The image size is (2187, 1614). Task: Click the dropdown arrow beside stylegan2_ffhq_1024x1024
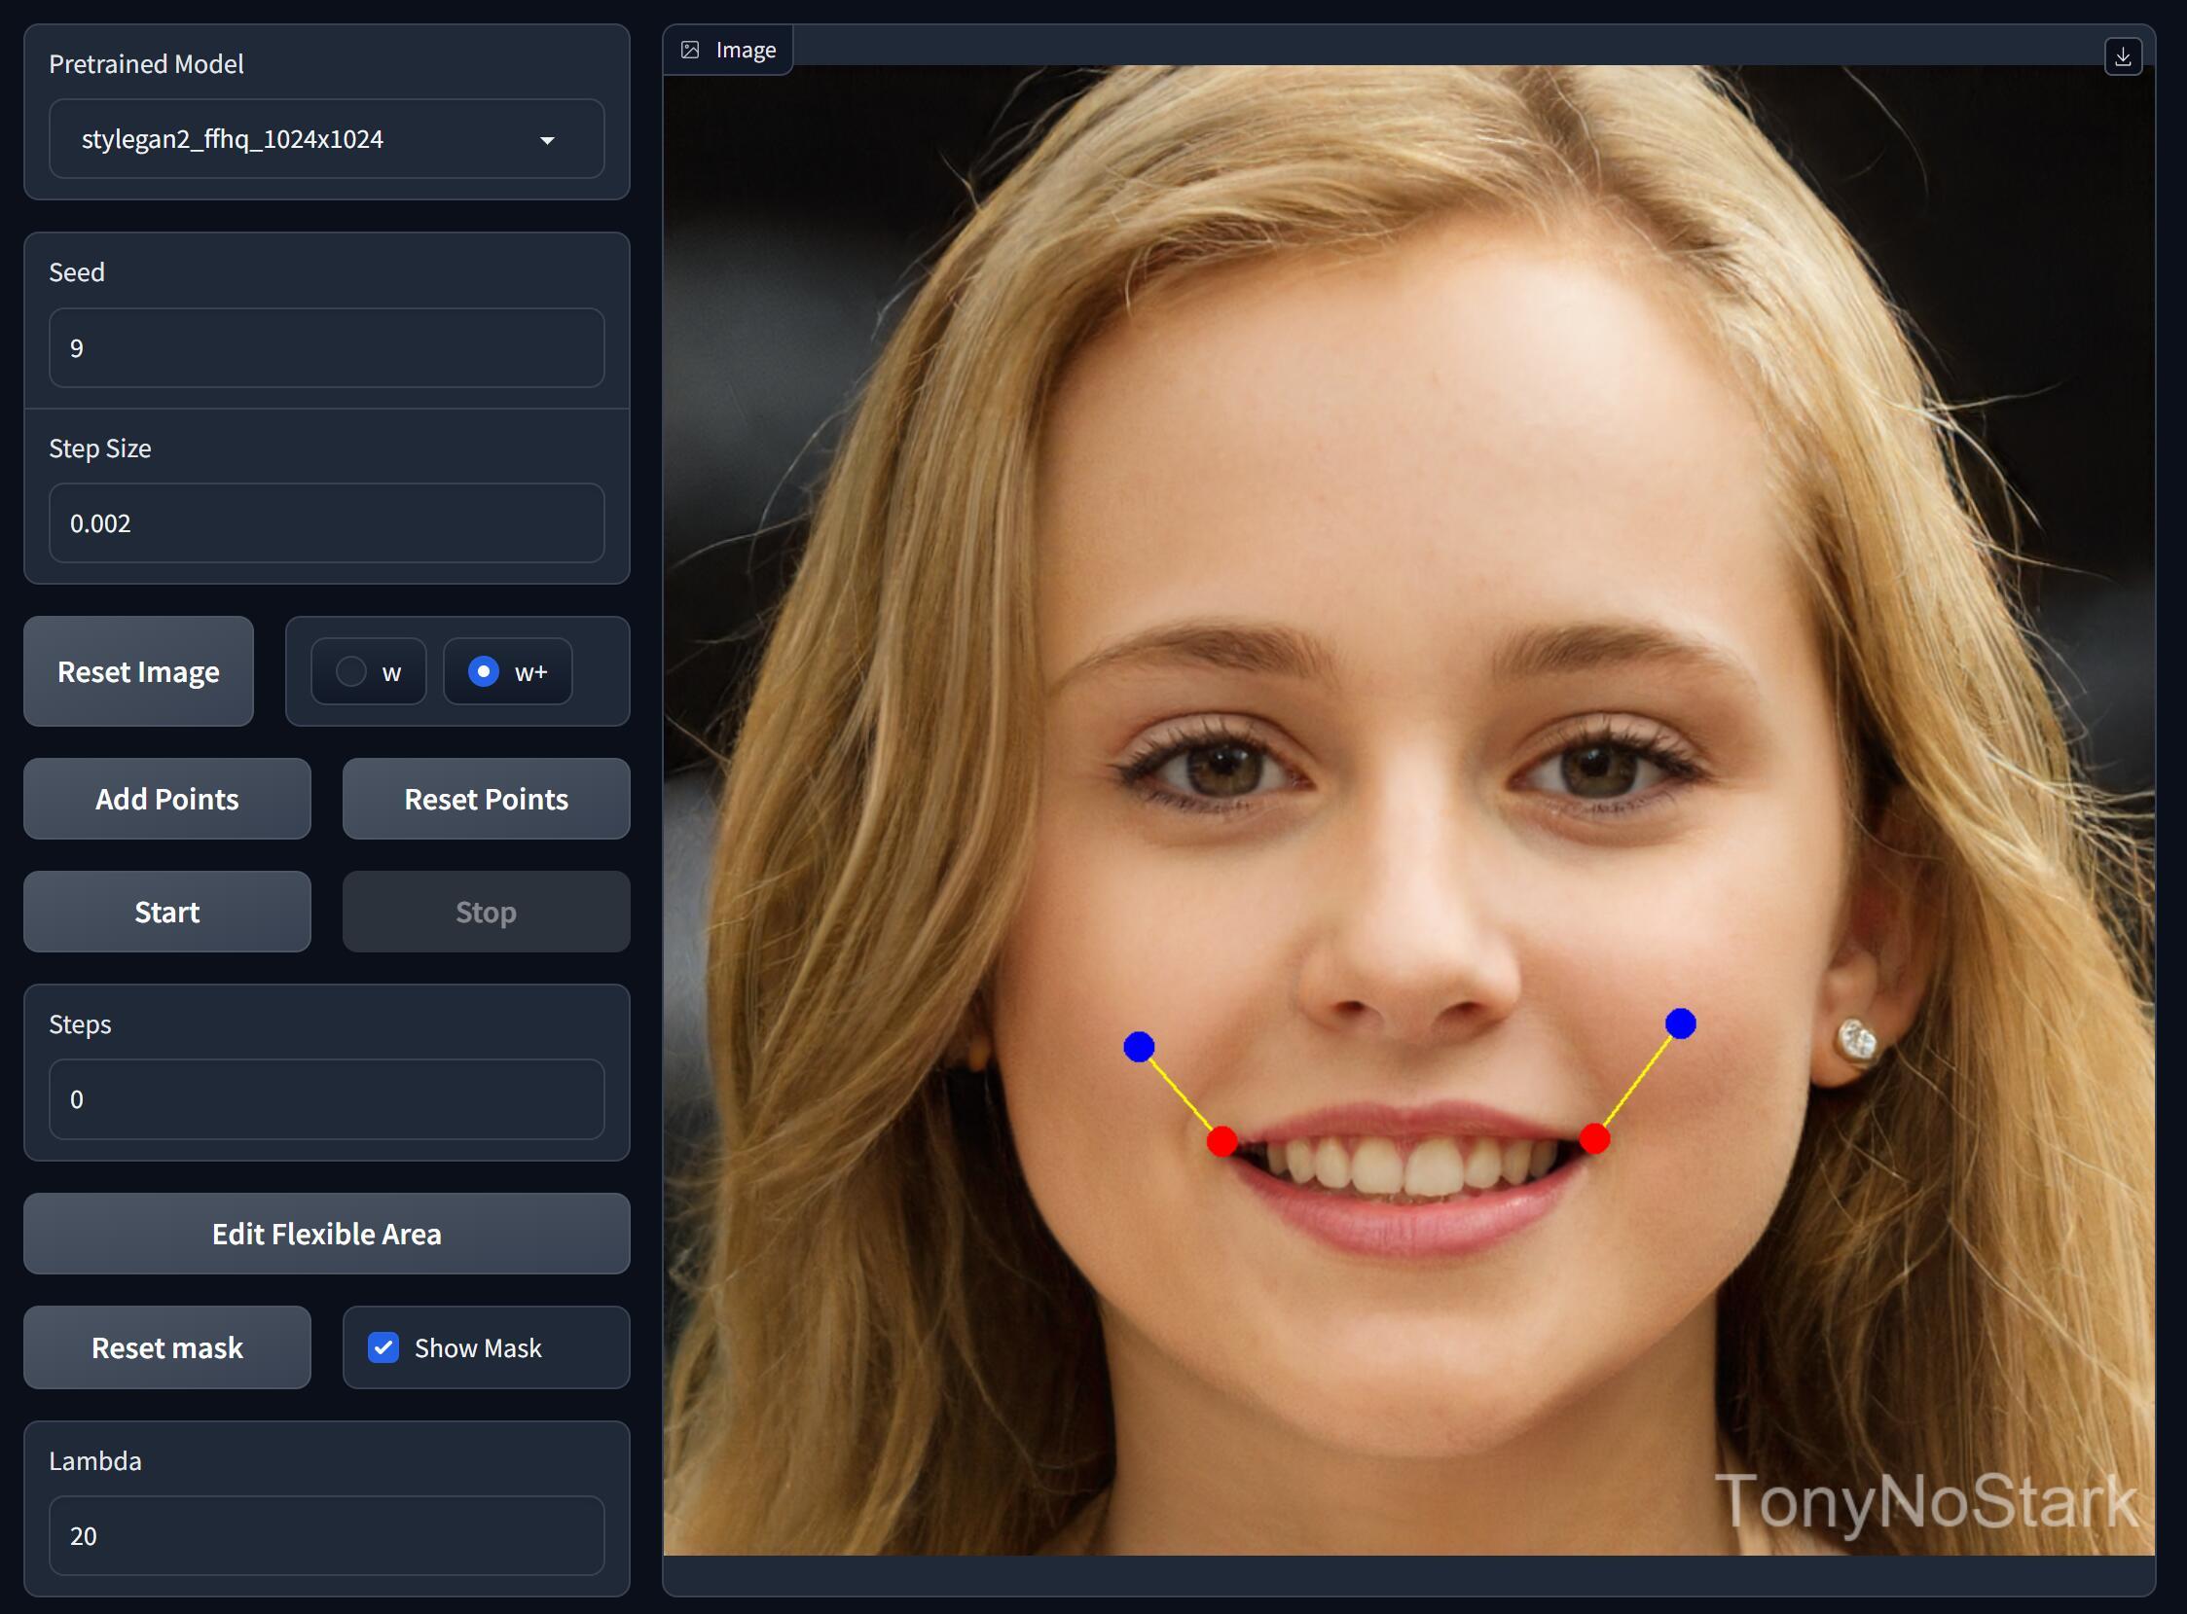[x=547, y=141]
